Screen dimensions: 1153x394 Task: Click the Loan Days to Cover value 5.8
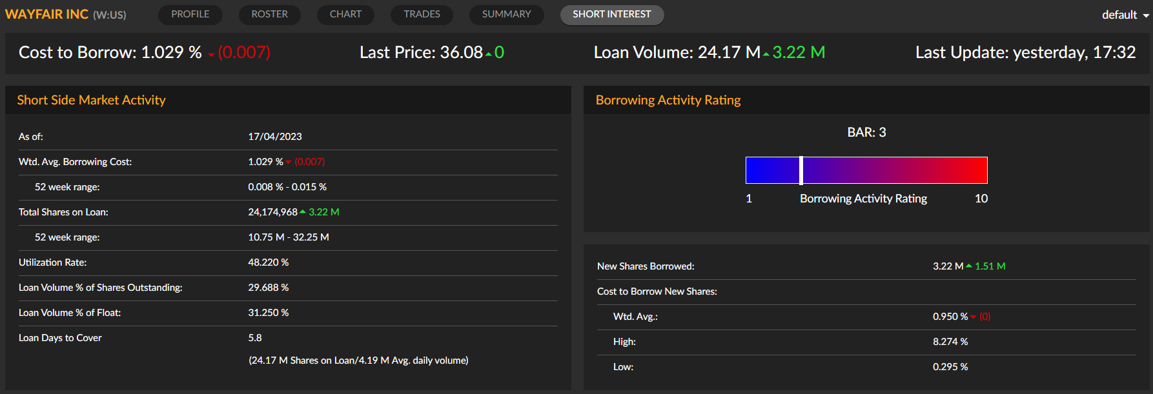point(255,338)
